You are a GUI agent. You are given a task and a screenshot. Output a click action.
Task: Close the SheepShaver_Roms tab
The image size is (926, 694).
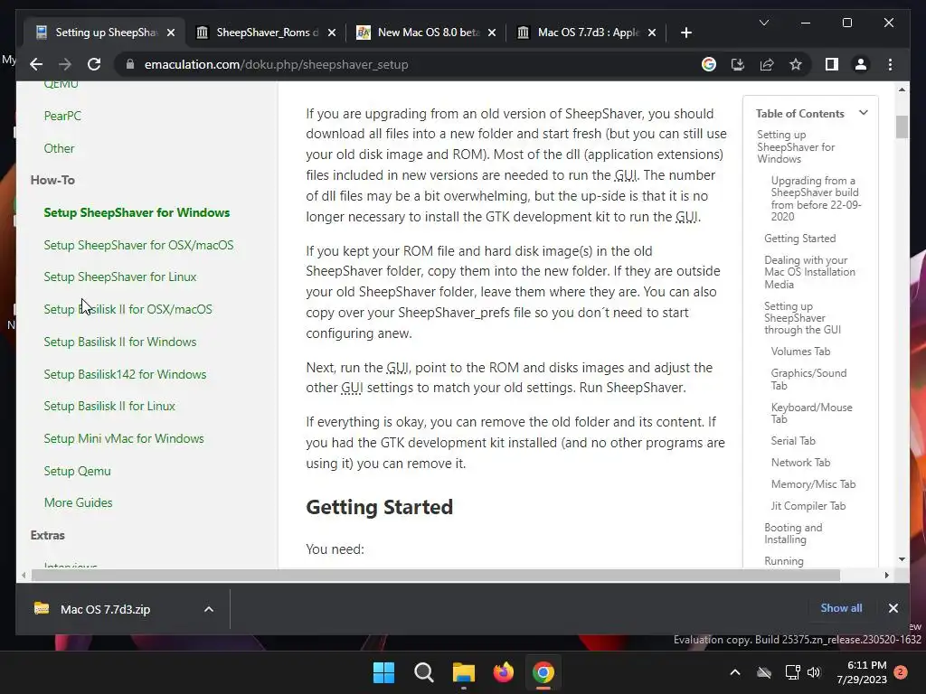point(331,33)
